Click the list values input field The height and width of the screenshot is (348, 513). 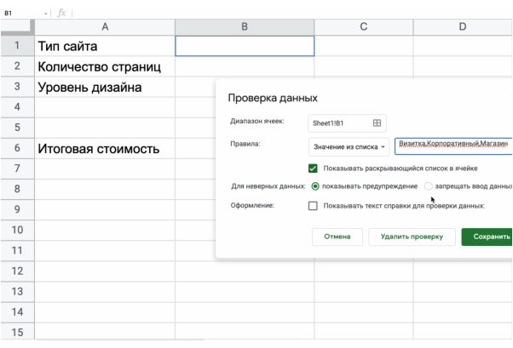(452, 146)
